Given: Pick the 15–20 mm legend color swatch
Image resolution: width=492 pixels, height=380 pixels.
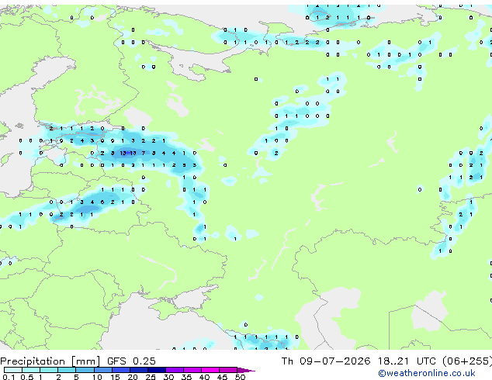Looking at the screenshot, I should tap(120, 370).
